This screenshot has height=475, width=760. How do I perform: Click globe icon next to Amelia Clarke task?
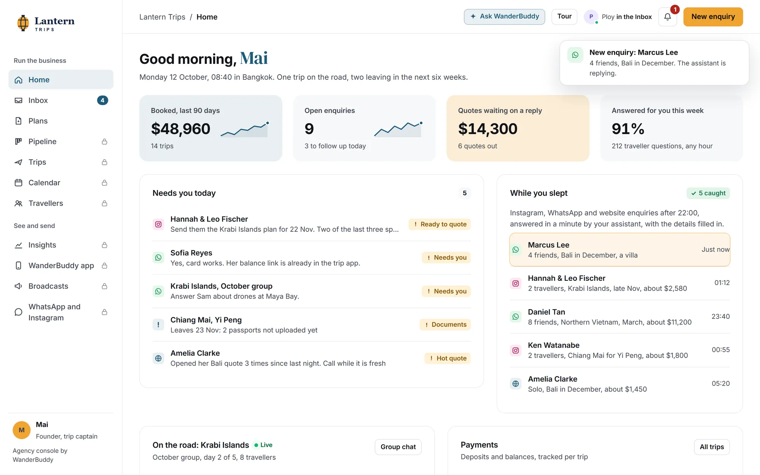tap(158, 358)
